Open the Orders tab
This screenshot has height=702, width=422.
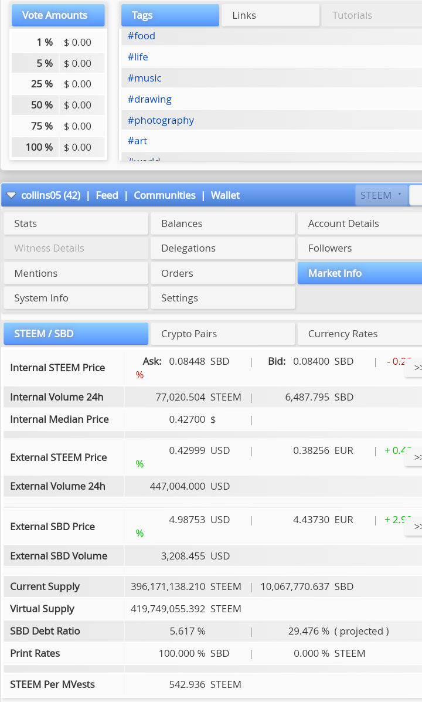(222, 273)
